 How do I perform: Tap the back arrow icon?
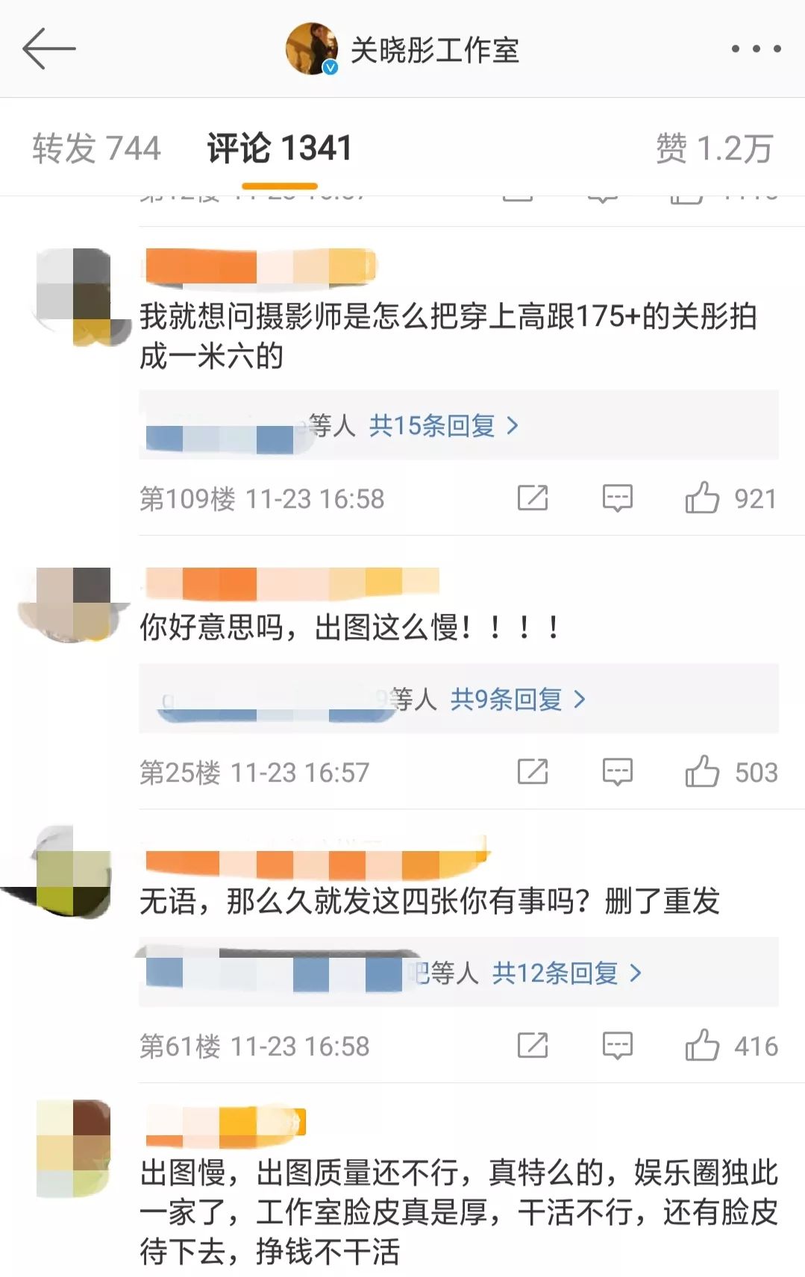point(49,48)
